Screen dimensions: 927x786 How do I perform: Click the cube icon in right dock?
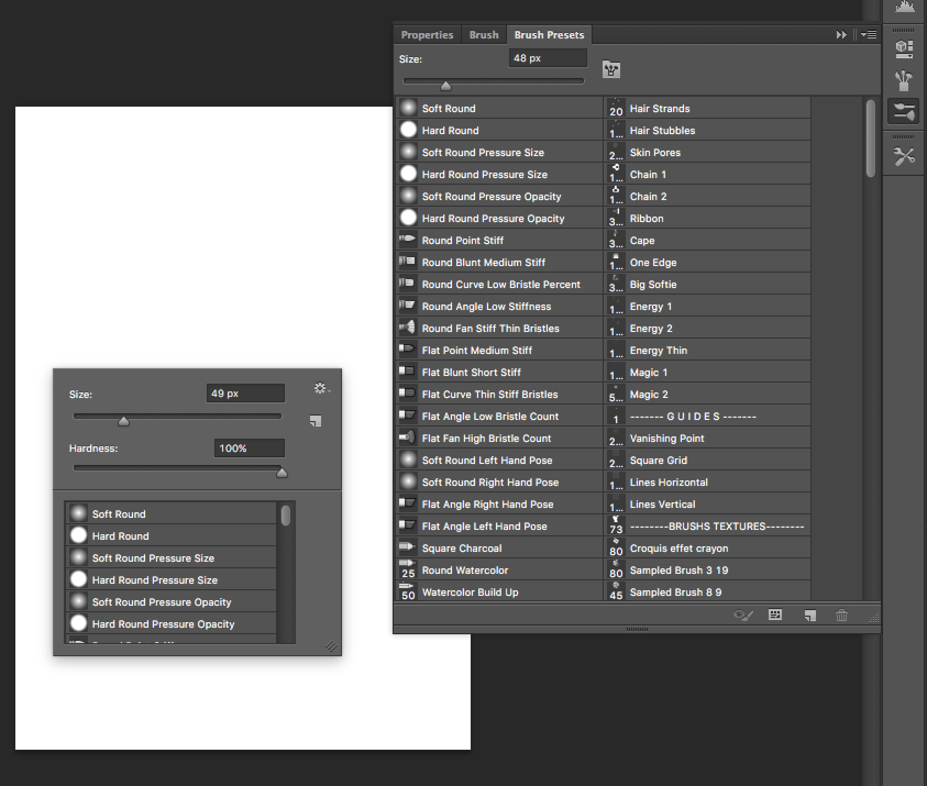click(x=903, y=49)
